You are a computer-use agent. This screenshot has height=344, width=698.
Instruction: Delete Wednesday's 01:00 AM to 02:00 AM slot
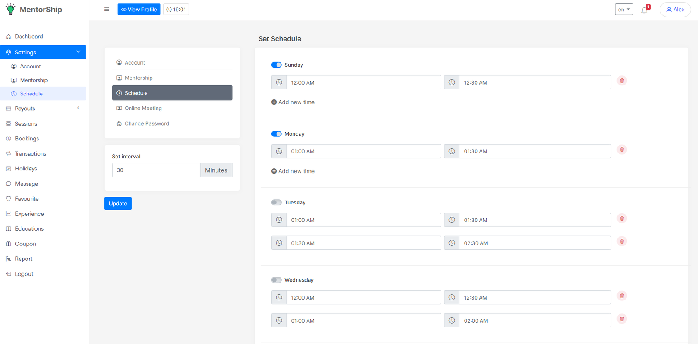pyautogui.click(x=622, y=319)
